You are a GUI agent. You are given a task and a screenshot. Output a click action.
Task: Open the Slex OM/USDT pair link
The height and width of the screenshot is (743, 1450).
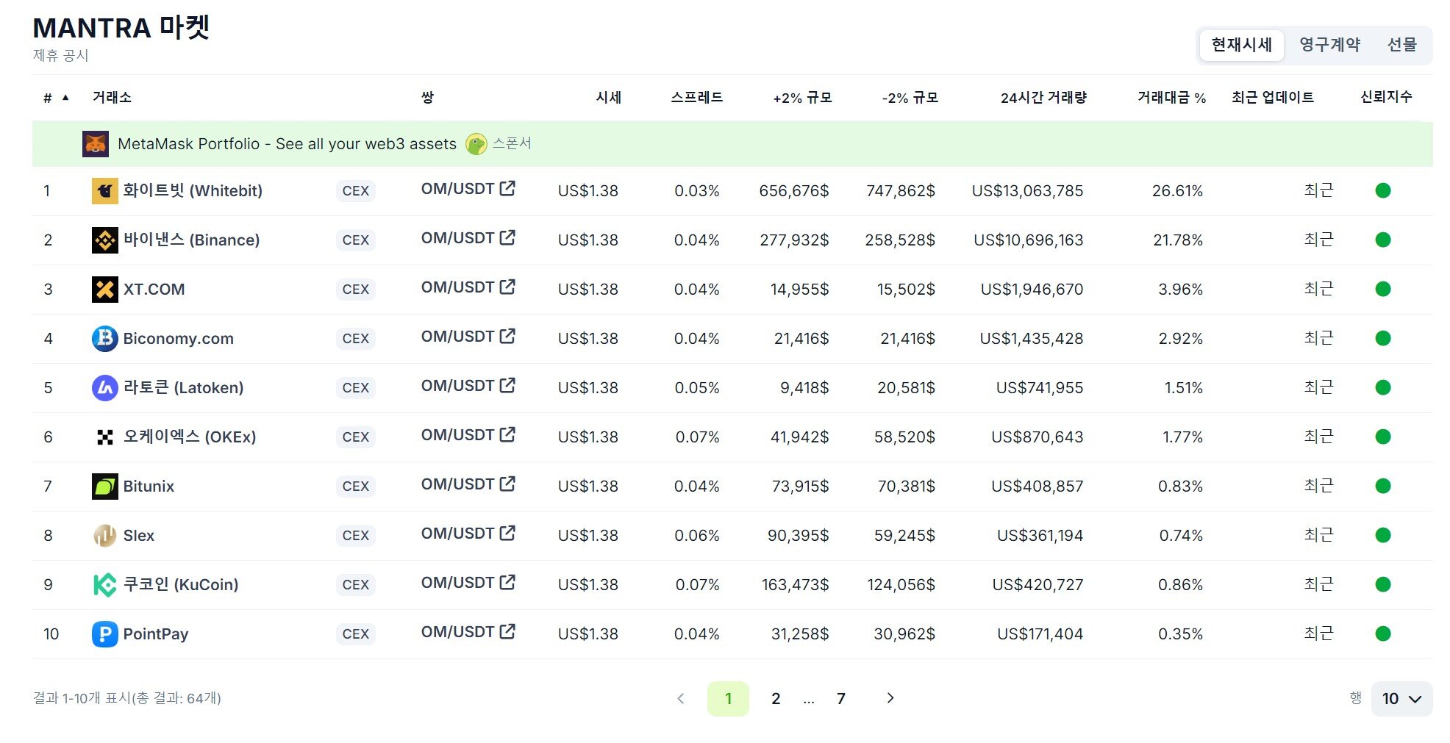457,534
